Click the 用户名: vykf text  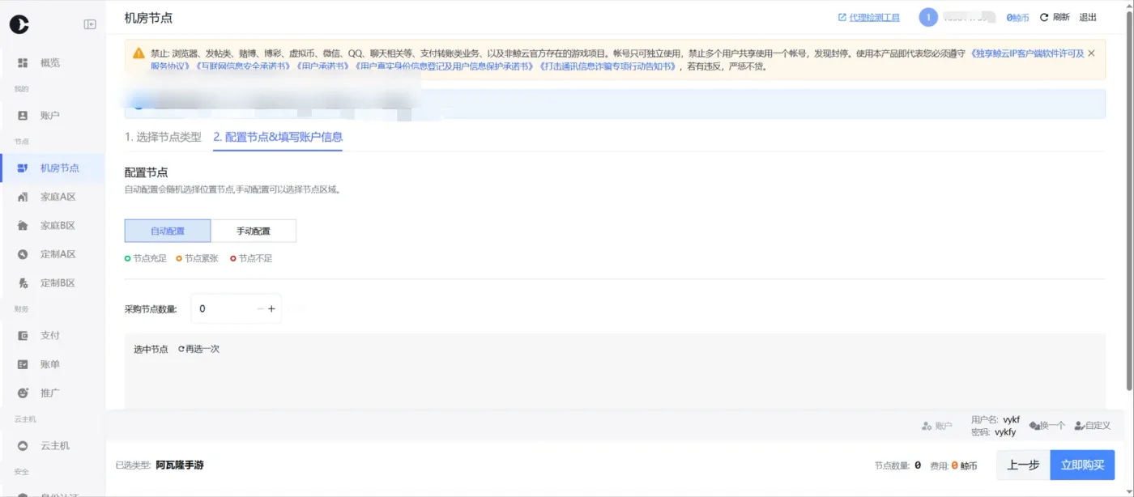(995, 419)
